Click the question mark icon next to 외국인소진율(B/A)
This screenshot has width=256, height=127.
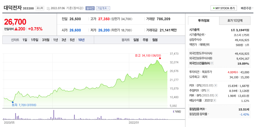coord(212,63)
